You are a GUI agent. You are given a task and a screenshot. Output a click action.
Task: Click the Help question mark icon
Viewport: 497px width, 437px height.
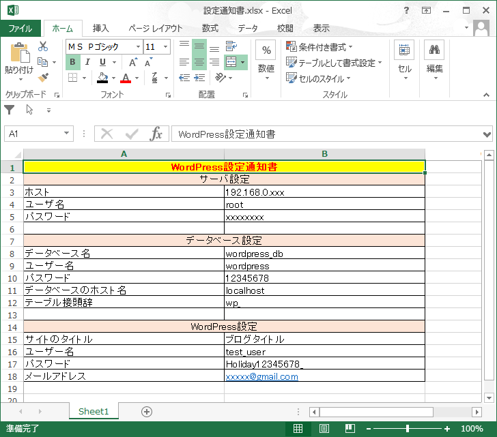click(x=406, y=10)
